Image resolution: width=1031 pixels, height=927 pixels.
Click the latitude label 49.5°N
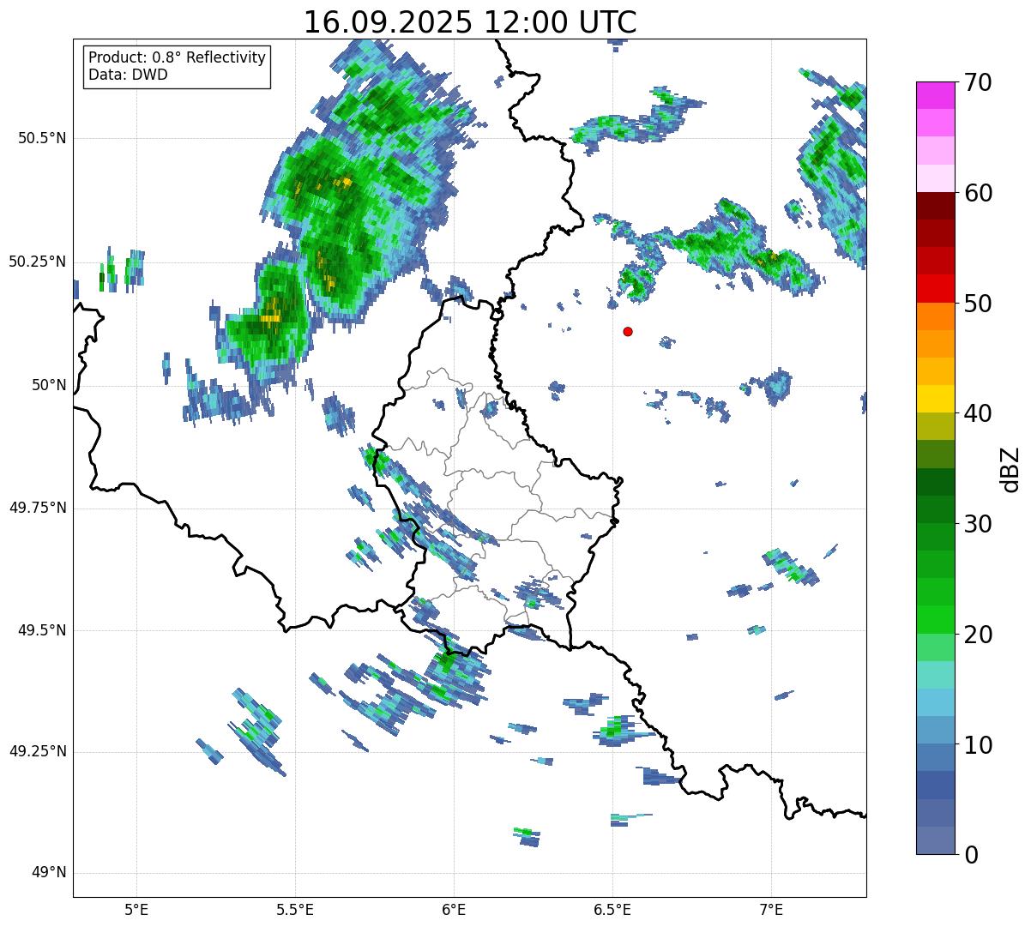point(42,630)
